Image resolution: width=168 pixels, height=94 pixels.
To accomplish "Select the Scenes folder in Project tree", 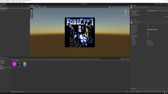I will [x=2, y=67].
